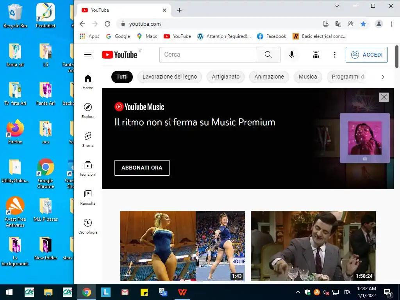The width and height of the screenshot is (400, 300).
Task: Open tab search chevron in title bar
Action: coord(337,6)
